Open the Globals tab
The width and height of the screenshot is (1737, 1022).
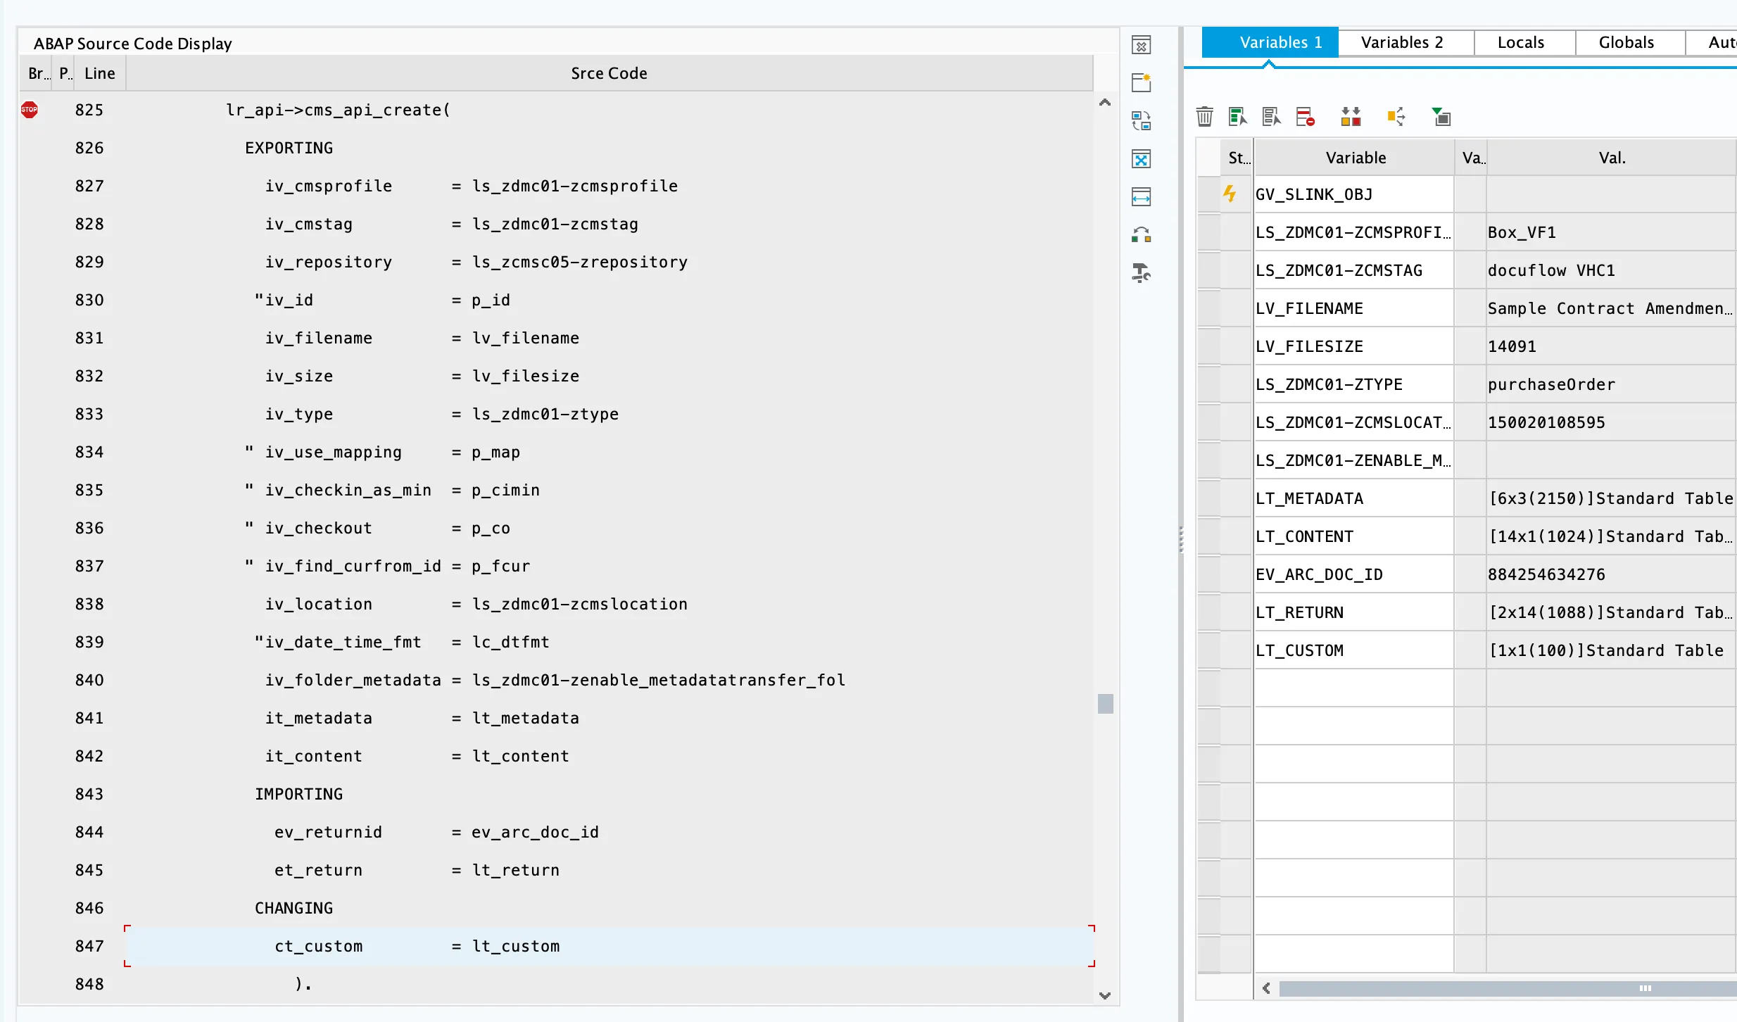click(1630, 42)
